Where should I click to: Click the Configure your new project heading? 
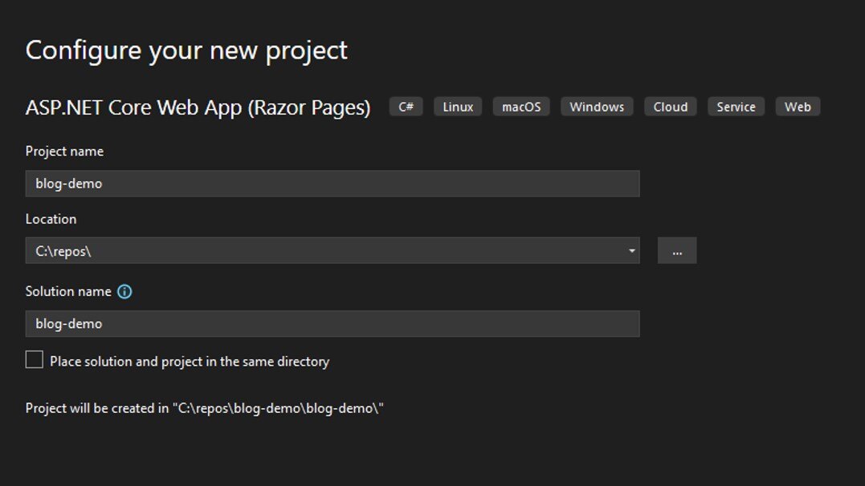[x=186, y=50]
